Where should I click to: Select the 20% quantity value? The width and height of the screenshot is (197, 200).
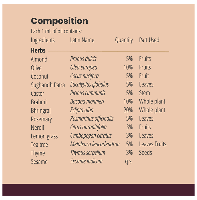tap(128, 110)
